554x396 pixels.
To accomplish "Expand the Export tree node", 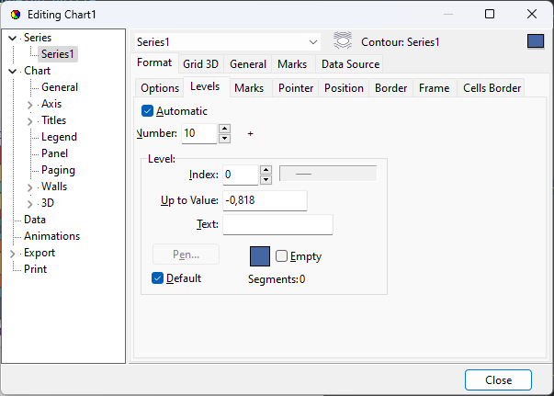I will click(x=12, y=254).
